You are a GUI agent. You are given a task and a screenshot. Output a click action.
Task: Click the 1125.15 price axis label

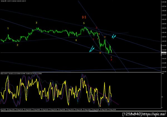point(164,37)
